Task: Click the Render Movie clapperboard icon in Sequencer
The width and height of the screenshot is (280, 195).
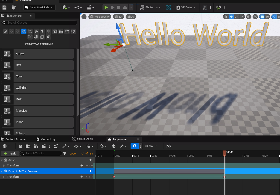Action: [x=44, y=146]
